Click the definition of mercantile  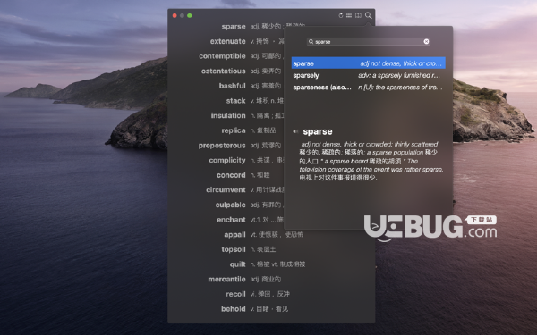click(266, 280)
